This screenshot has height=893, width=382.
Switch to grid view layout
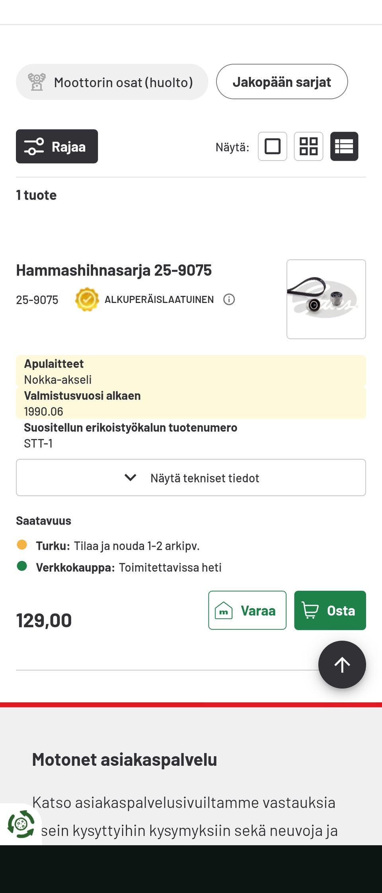tap(308, 146)
